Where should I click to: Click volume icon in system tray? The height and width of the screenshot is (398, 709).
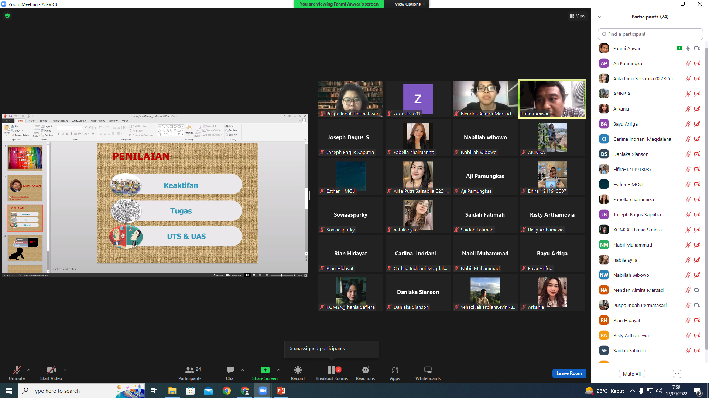click(659, 391)
